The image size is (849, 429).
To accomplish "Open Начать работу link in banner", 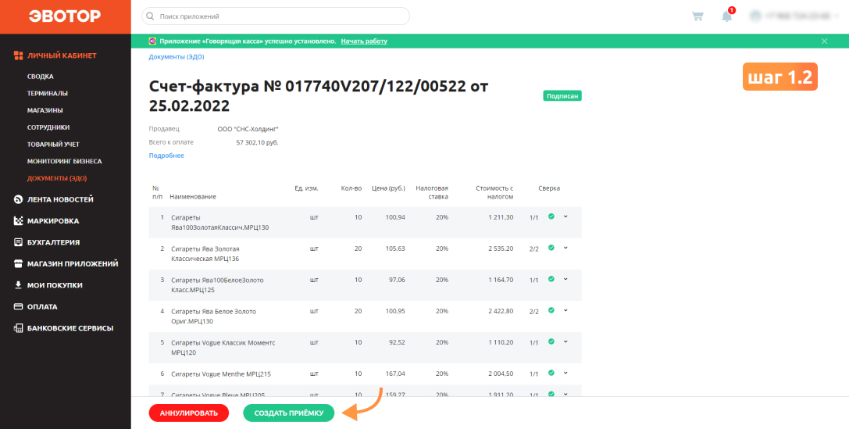I will (x=364, y=41).
